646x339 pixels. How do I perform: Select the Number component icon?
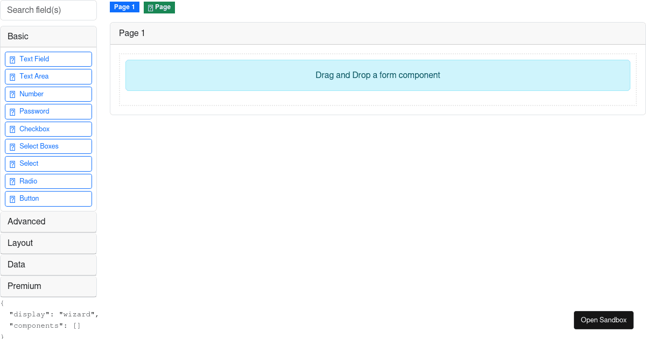click(x=12, y=94)
